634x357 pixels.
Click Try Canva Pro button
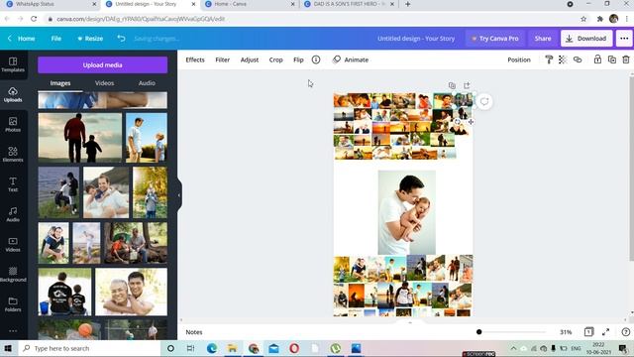click(x=495, y=39)
